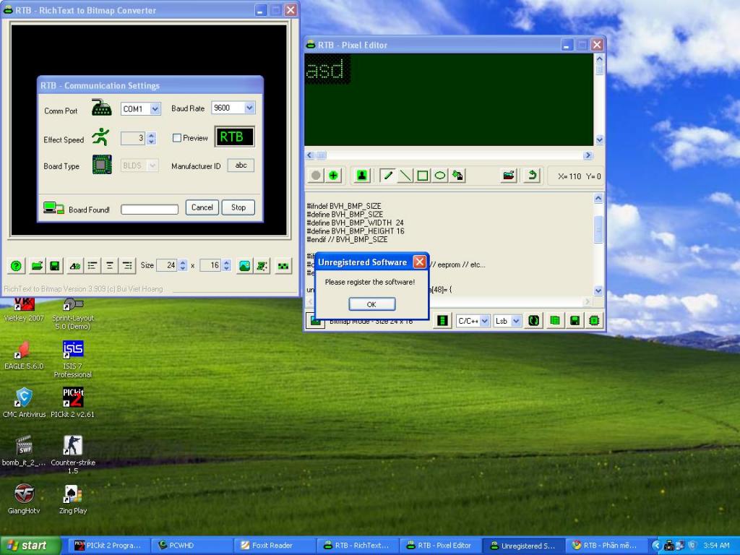This screenshot has height=555, width=740.
Task: Click the CMC Antivirus desktop icon
Action: click(24, 403)
